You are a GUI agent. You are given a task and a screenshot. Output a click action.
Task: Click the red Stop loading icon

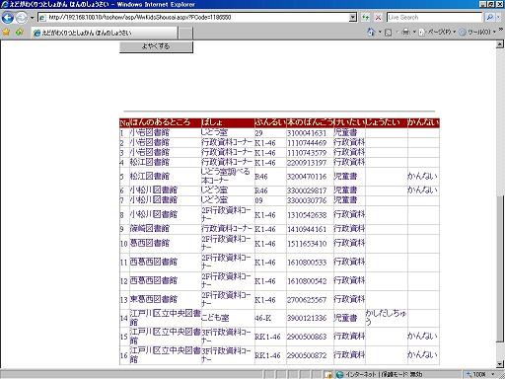coord(378,18)
